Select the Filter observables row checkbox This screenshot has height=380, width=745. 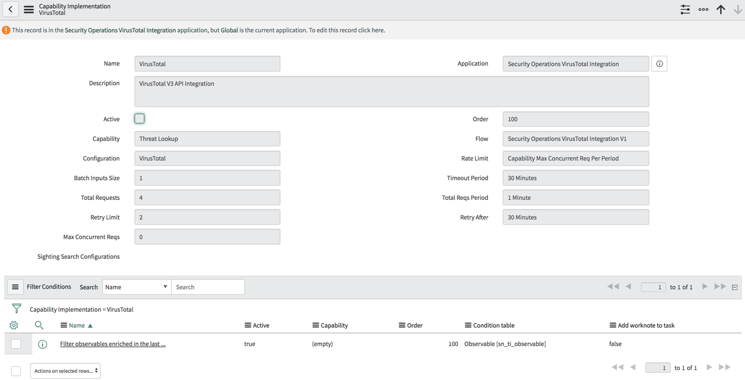pyautogui.click(x=16, y=344)
